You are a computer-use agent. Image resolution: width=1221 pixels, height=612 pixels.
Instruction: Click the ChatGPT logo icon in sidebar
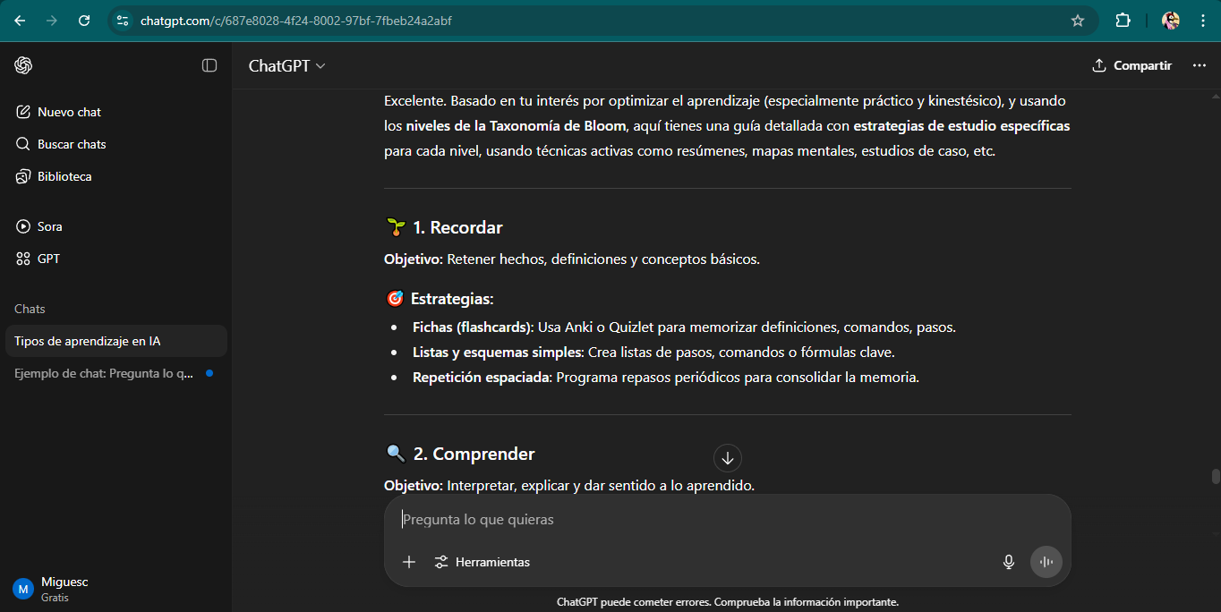pos(23,65)
